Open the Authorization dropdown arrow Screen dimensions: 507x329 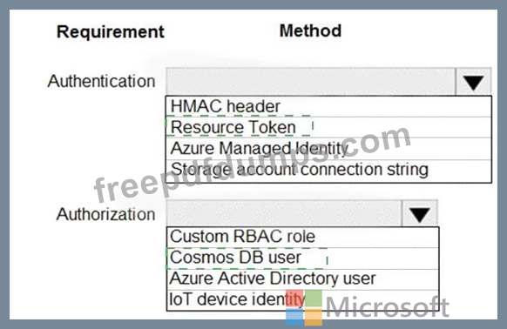[419, 214]
